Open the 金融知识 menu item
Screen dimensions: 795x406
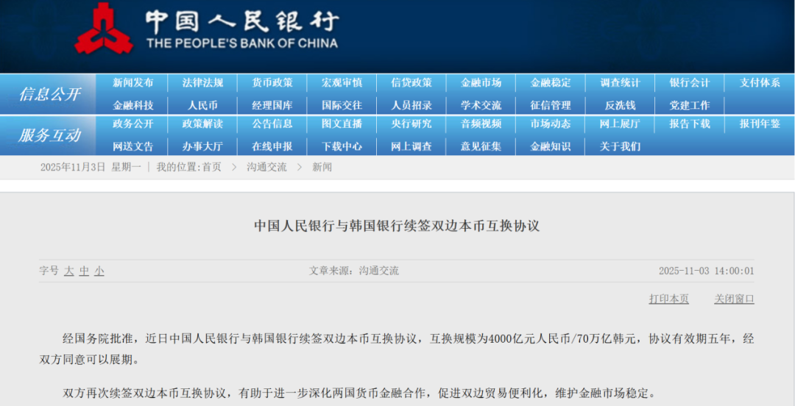pos(551,146)
